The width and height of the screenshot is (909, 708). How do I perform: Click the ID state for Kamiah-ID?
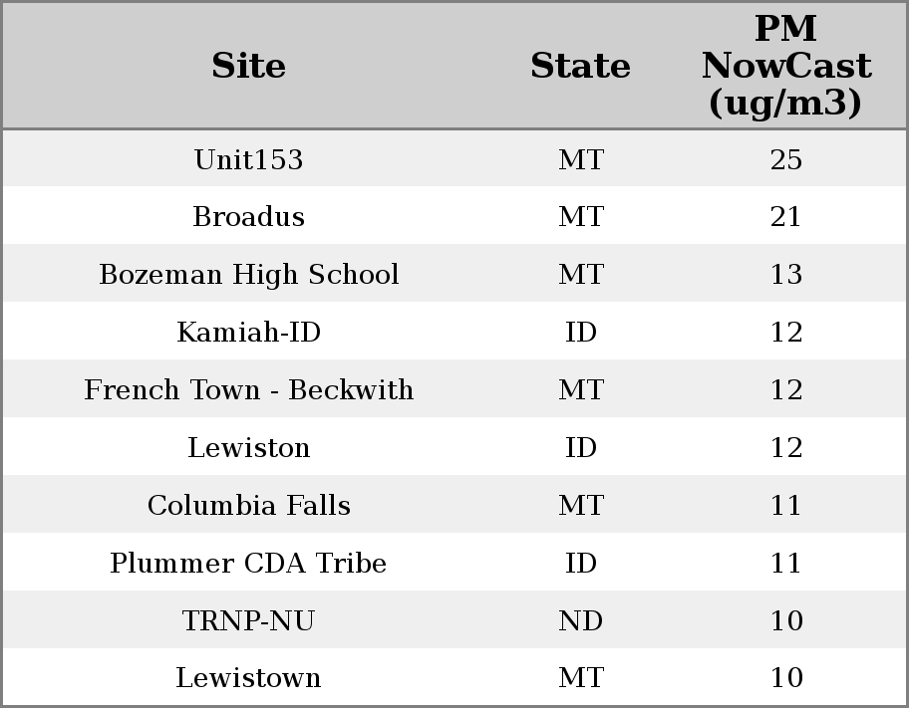(580, 333)
